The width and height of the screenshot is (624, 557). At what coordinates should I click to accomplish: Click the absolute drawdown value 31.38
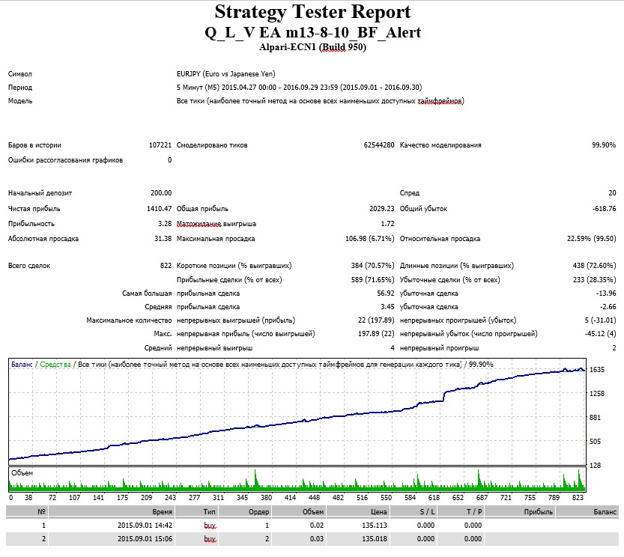coord(163,239)
